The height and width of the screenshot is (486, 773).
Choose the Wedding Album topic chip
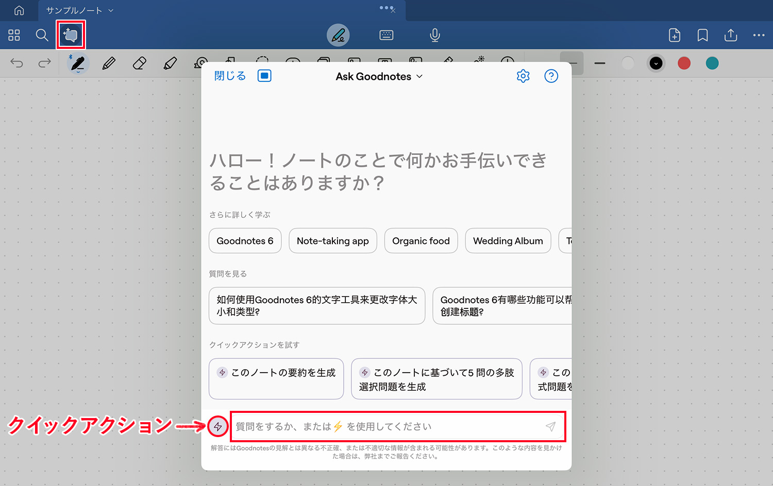pos(508,240)
